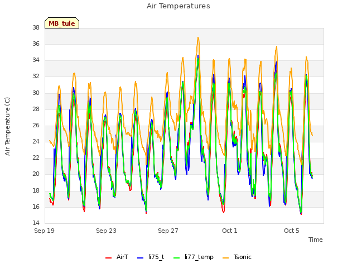The image size is (357, 268).
Task: Click the 24 y-axis tick label
Action: [x=36, y=141]
